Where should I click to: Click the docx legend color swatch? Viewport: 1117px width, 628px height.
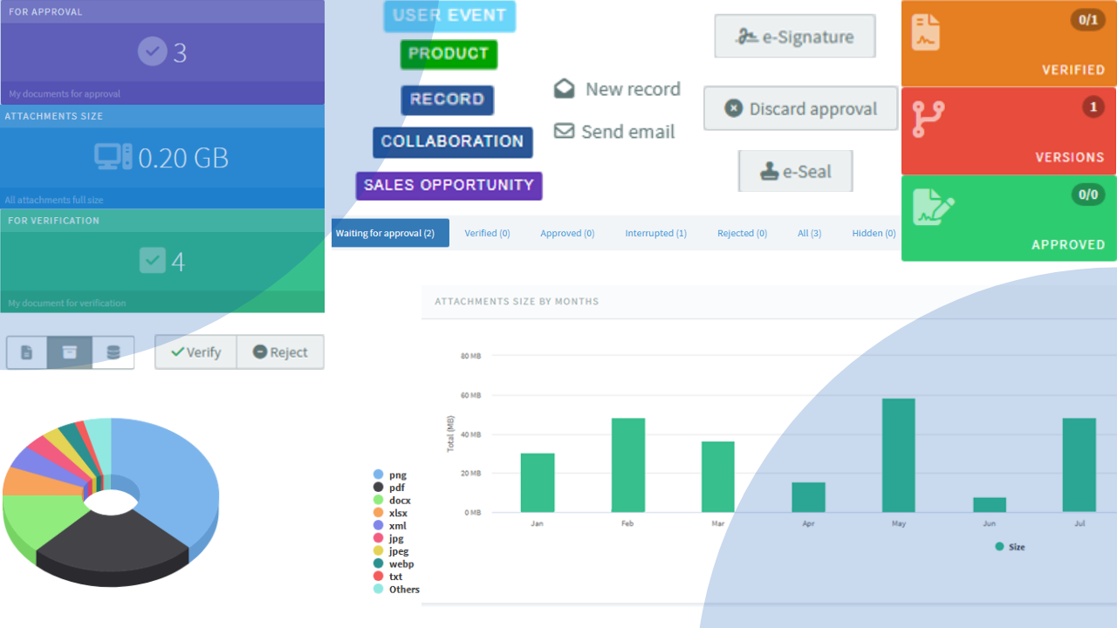click(x=378, y=500)
